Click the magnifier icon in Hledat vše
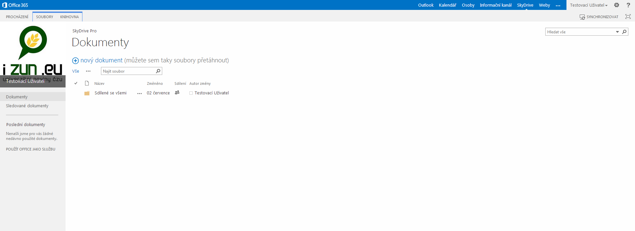This screenshot has height=231, width=635. (x=624, y=32)
